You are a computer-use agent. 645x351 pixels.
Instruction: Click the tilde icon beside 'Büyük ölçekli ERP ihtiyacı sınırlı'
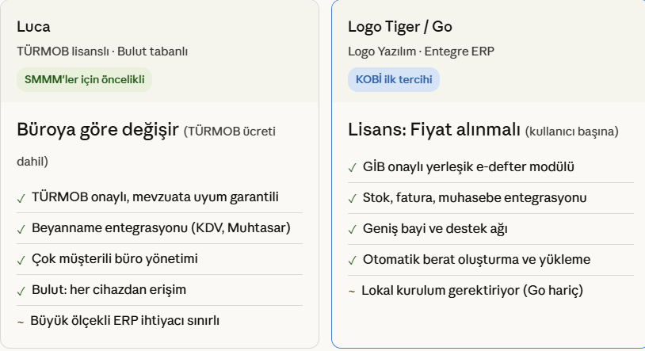coord(21,321)
